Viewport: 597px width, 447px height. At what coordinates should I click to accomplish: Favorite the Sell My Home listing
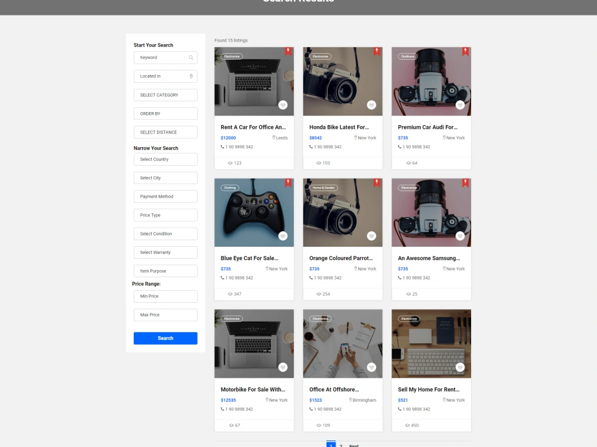click(460, 367)
